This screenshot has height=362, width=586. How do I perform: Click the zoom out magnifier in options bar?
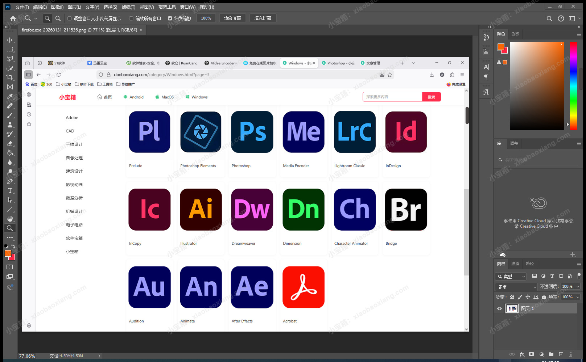coord(58,18)
